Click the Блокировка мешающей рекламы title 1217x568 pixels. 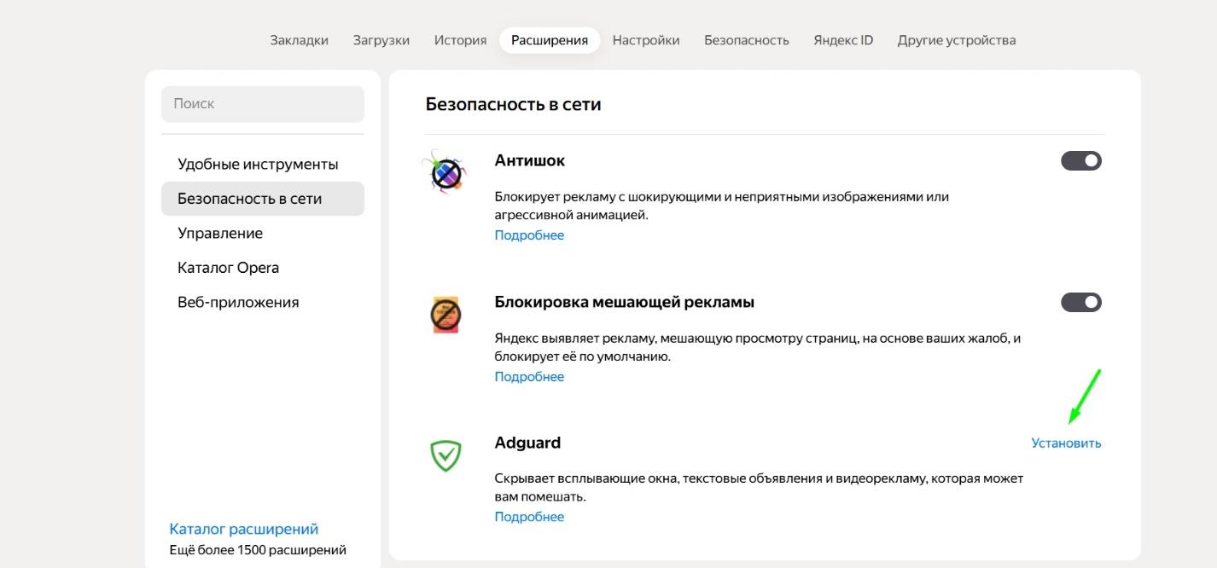point(625,302)
